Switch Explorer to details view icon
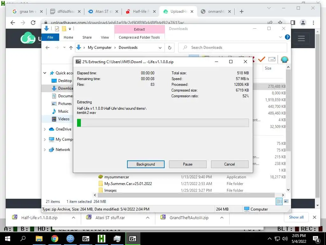326x245 pixels. pyautogui.click(x=279, y=201)
